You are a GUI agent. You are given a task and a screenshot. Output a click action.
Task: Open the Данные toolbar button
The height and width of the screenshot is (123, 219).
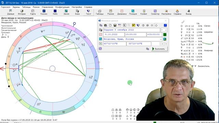click(x=11, y=12)
